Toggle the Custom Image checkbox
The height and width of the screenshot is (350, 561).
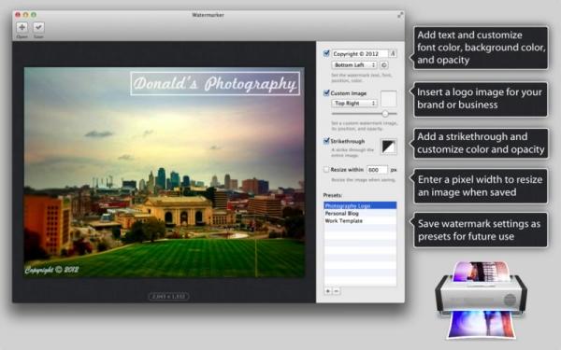click(326, 92)
